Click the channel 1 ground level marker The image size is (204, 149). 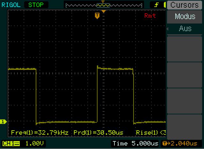point(3,122)
